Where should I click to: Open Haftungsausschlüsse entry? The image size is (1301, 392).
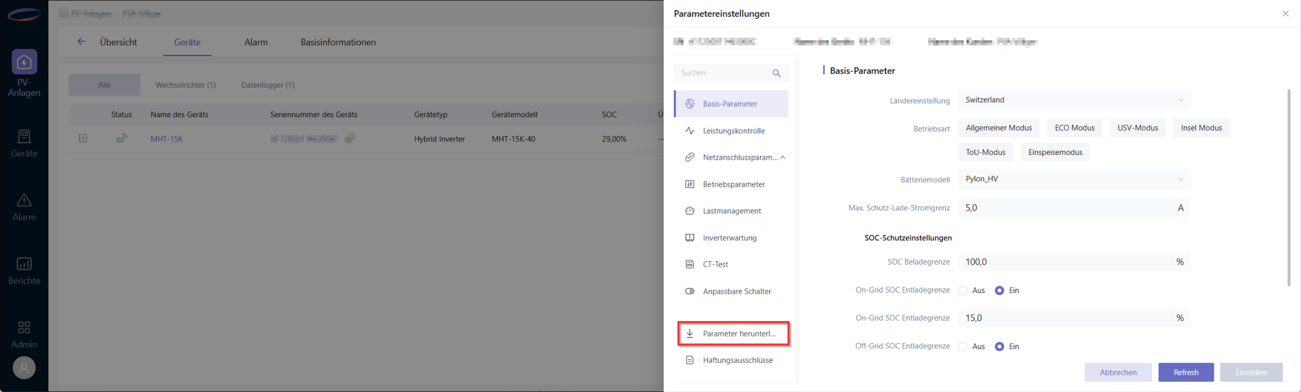pos(731,360)
